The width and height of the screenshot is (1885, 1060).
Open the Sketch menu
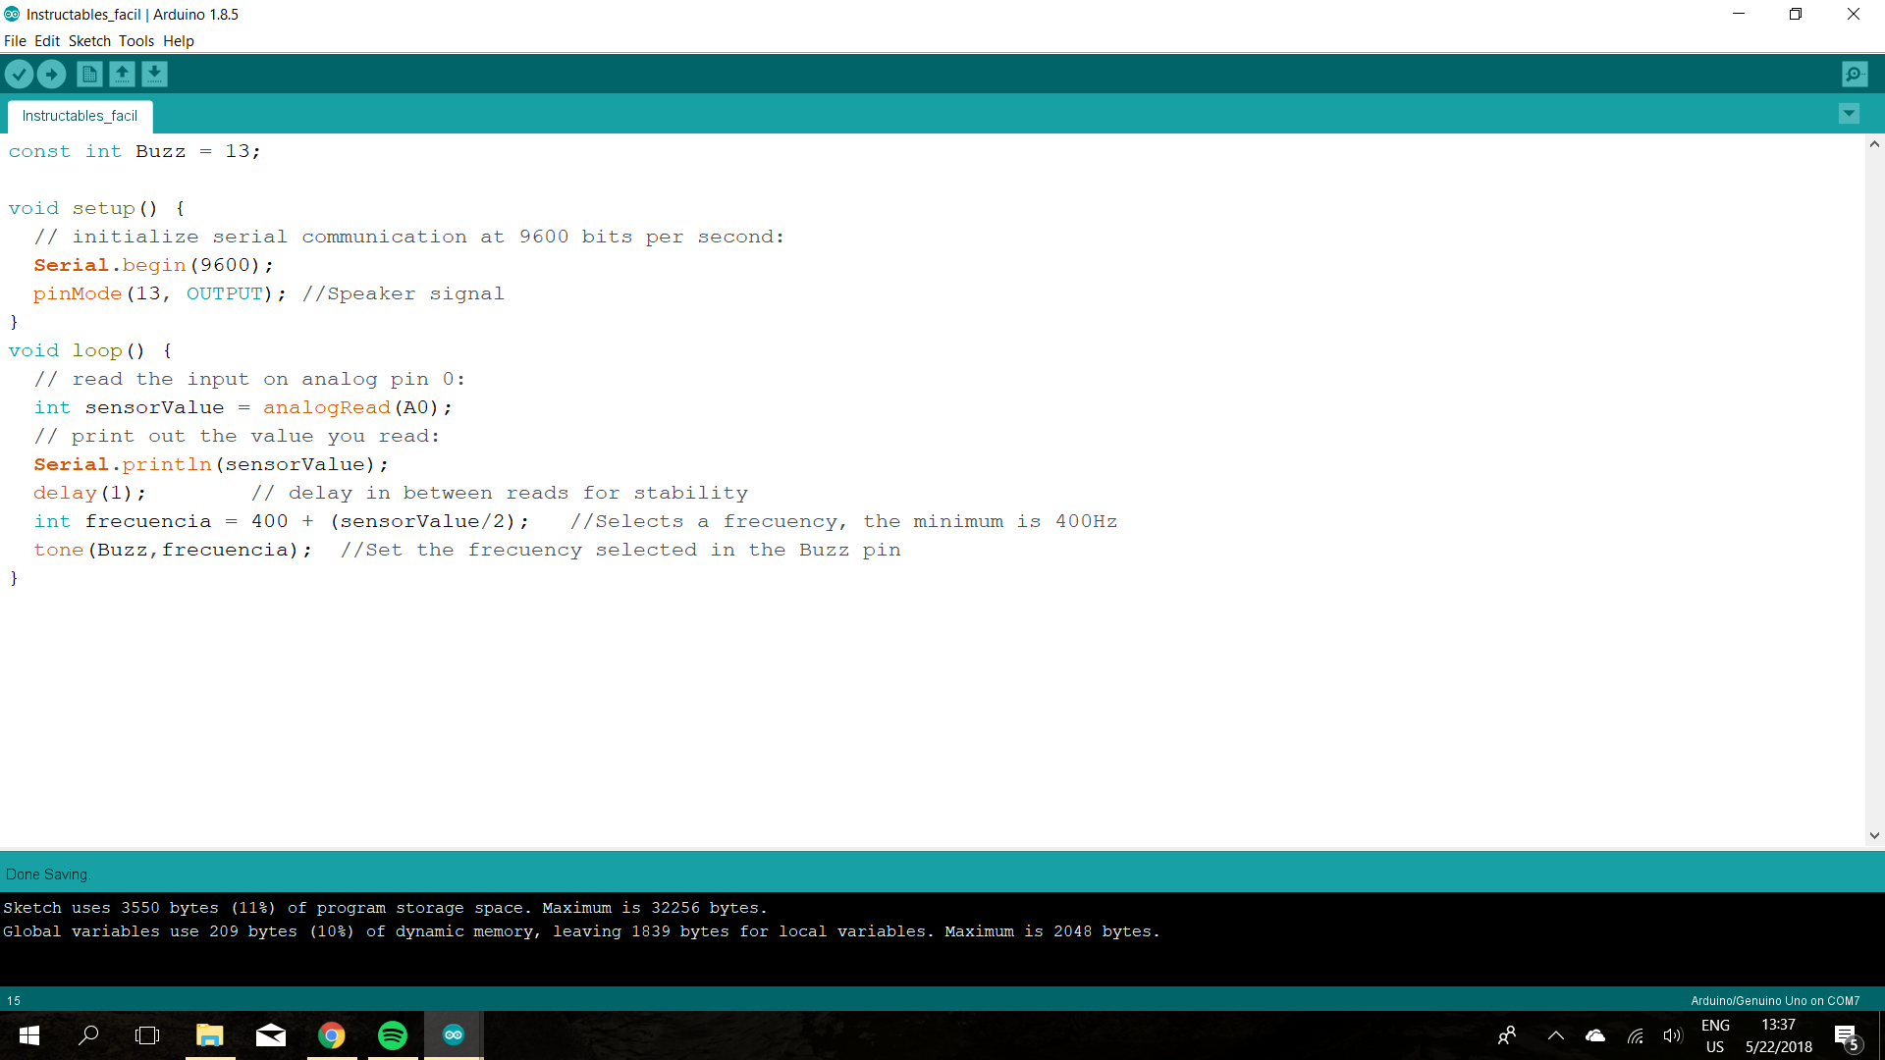tap(89, 41)
